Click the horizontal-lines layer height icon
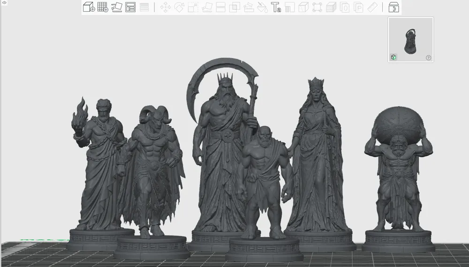 click(144, 7)
